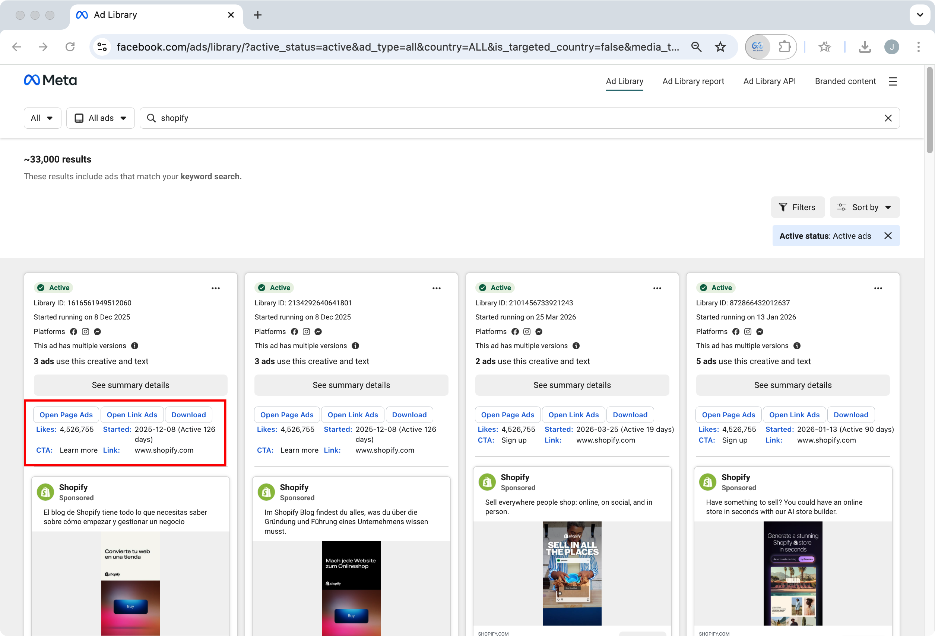Open the browser extensions puzzle icon
The height and width of the screenshot is (636, 935).
tap(784, 47)
